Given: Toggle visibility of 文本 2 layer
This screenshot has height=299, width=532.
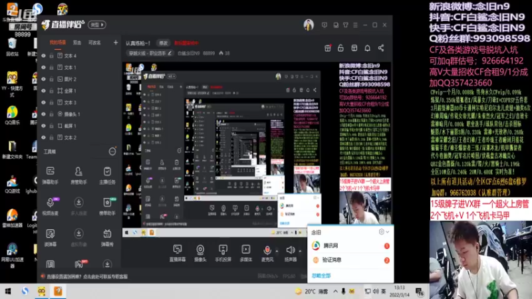Looking at the screenshot, I should tap(43, 138).
